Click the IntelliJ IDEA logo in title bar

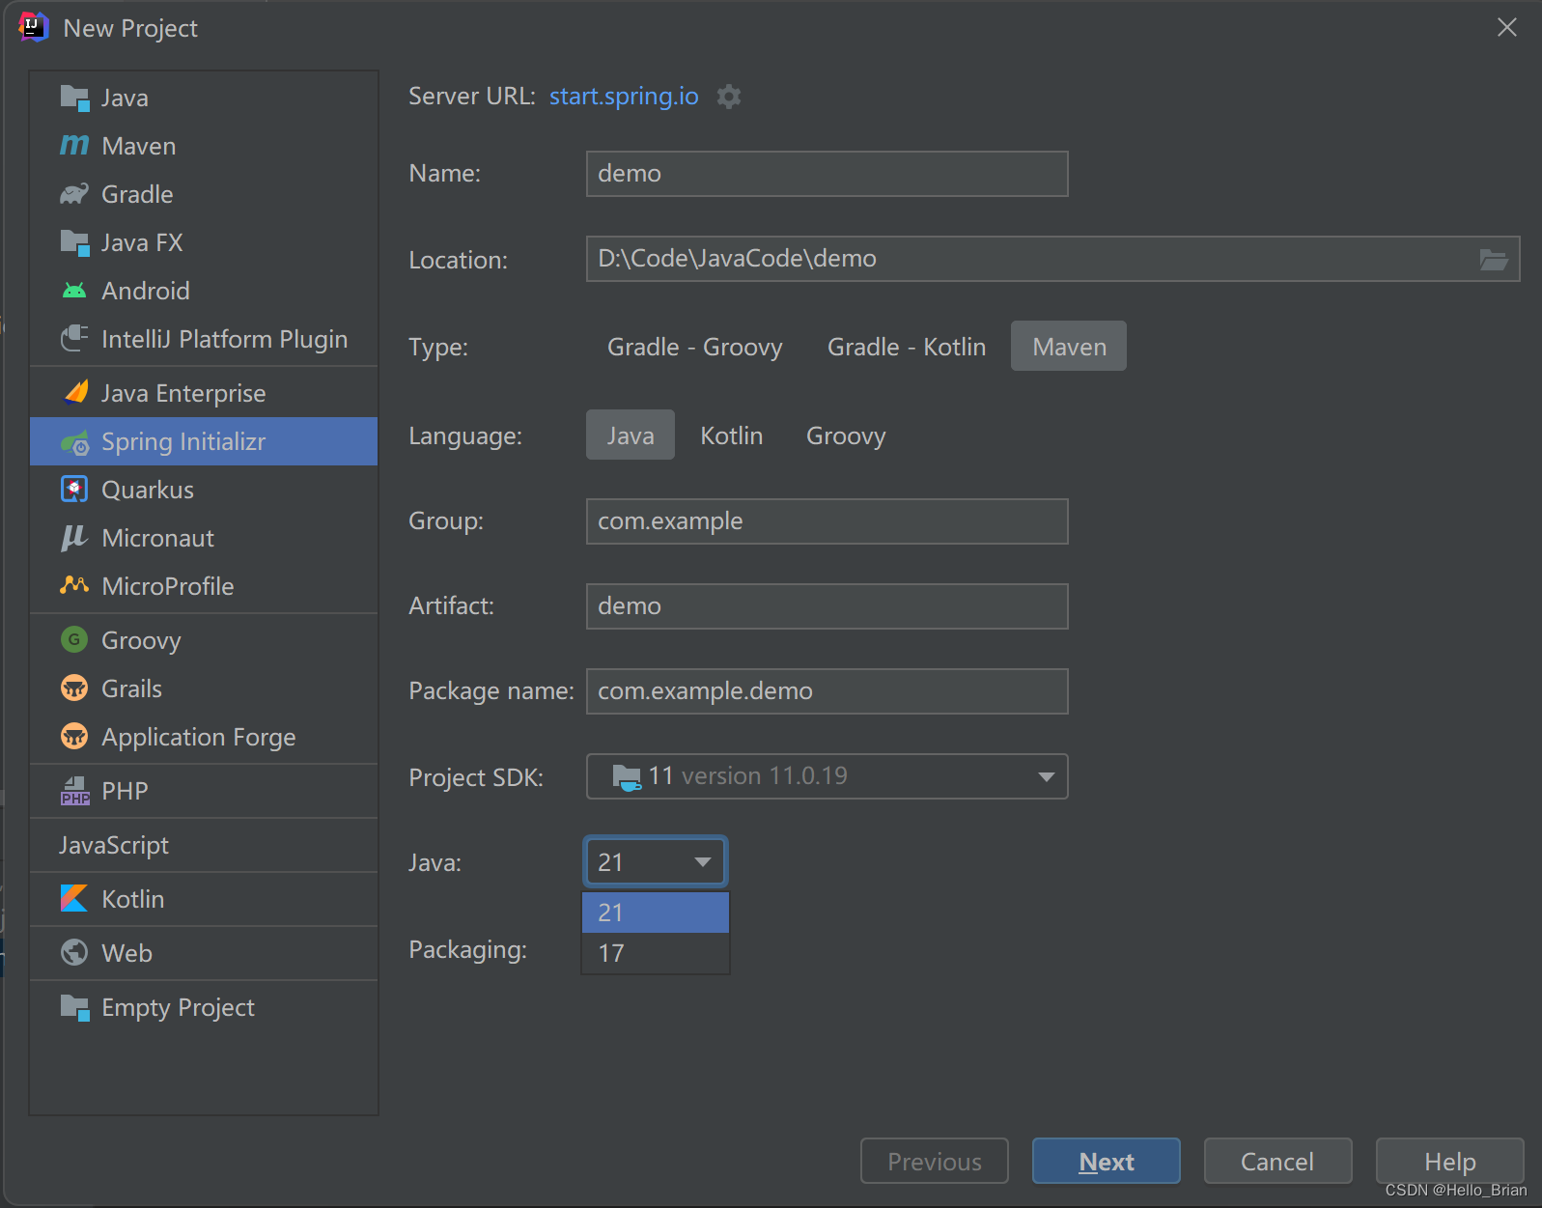pos(33,27)
